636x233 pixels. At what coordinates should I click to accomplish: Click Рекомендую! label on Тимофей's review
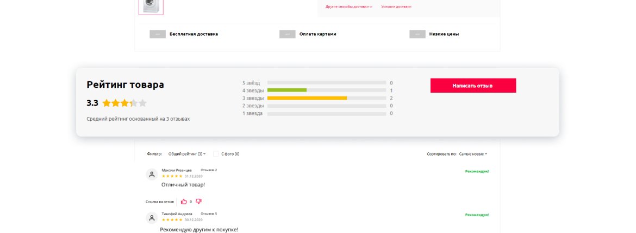pos(477,215)
